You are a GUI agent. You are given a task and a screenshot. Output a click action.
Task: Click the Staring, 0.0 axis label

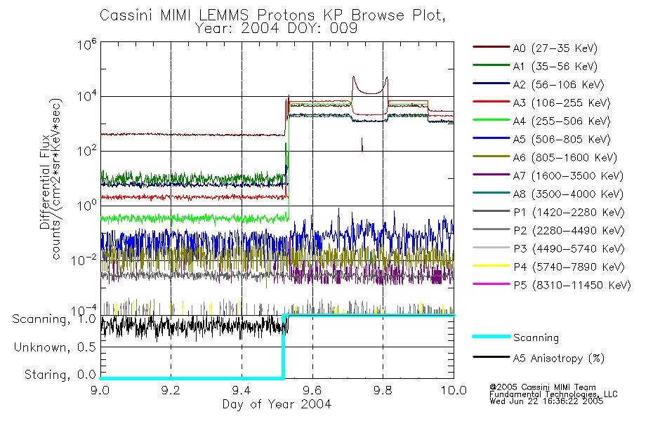coord(60,375)
